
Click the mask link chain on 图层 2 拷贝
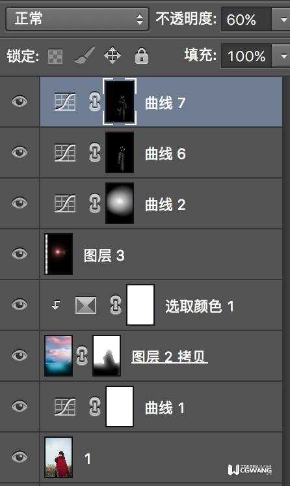[82, 356]
